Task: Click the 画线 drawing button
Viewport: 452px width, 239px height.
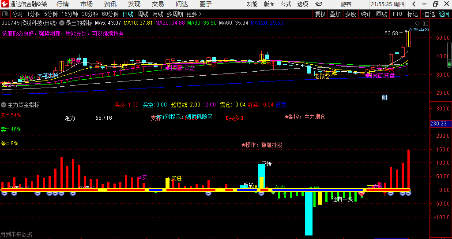Action: pyautogui.click(x=382, y=14)
